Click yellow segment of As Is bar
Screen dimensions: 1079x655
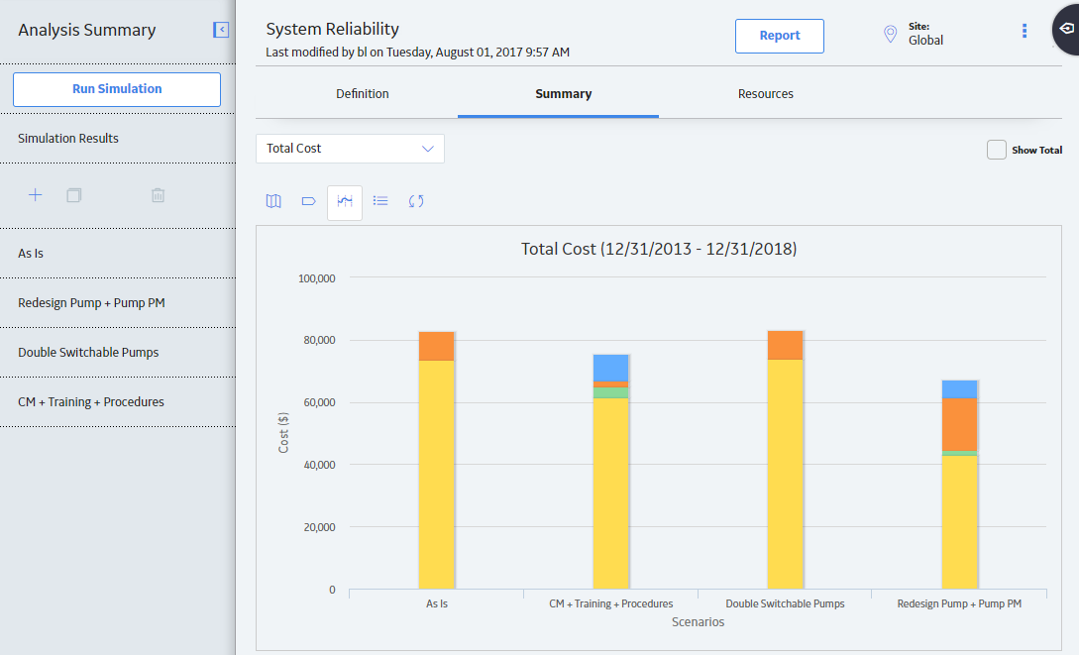coord(436,475)
